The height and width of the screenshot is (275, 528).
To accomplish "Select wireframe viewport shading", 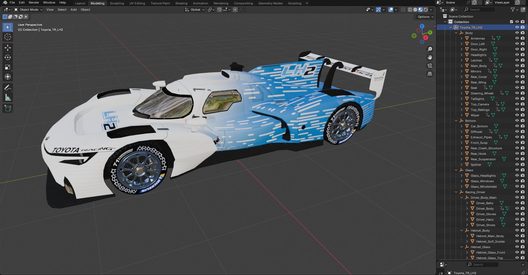I will (x=410, y=10).
